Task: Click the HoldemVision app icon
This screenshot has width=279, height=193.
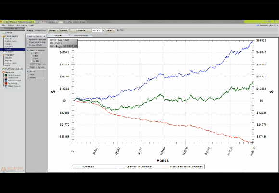Action: (x=6, y=81)
